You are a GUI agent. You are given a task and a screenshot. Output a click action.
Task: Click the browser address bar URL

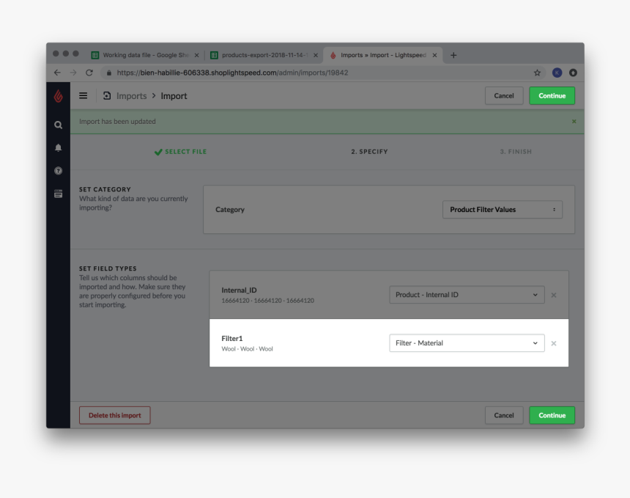point(232,73)
